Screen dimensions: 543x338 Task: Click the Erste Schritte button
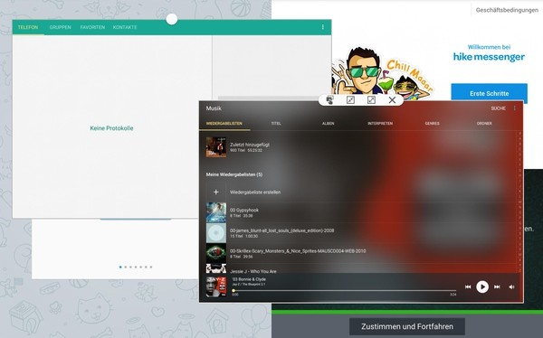[489, 93]
